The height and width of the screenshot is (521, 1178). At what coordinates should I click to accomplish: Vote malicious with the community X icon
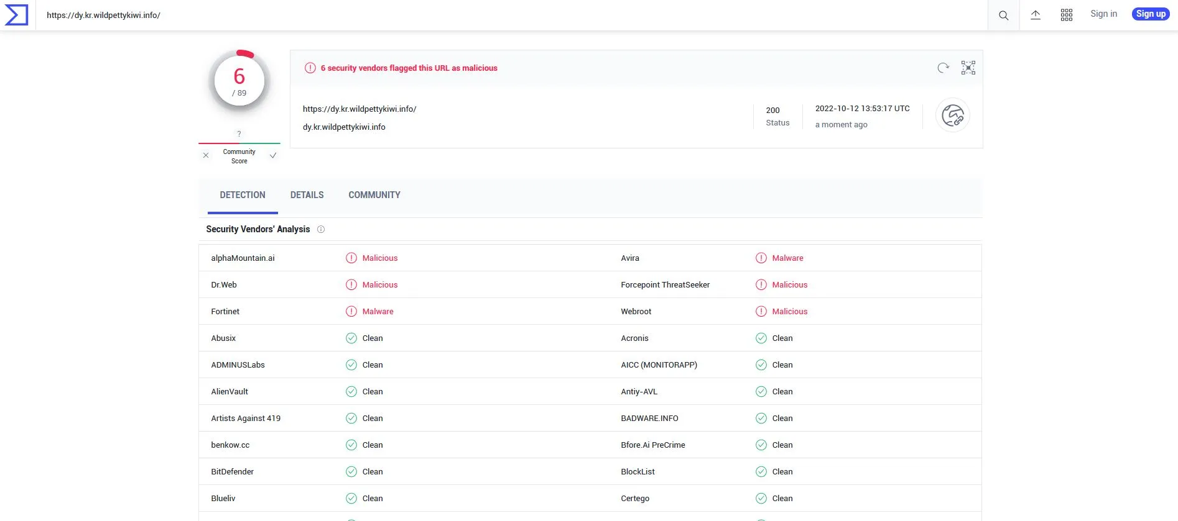click(206, 155)
